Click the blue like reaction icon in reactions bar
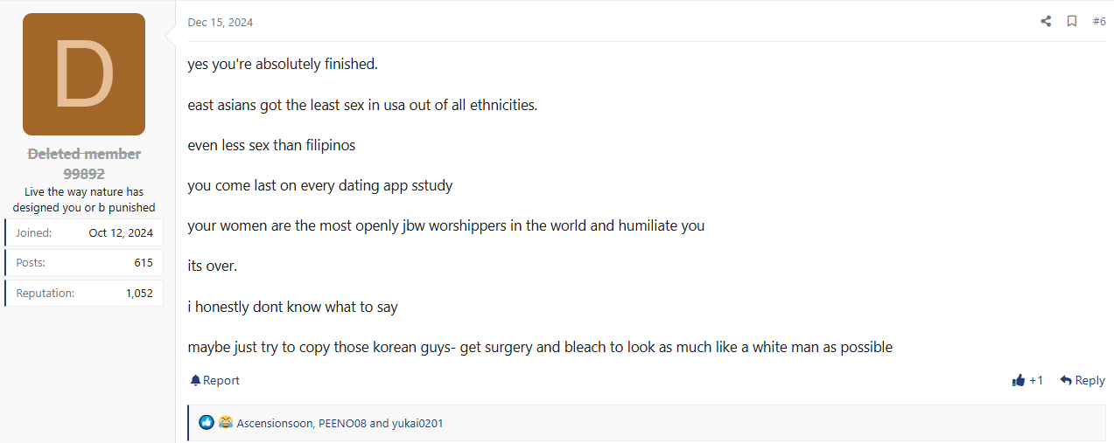Viewport: 1114px width, 443px height. pyautogui.click(x=207, y=423)
